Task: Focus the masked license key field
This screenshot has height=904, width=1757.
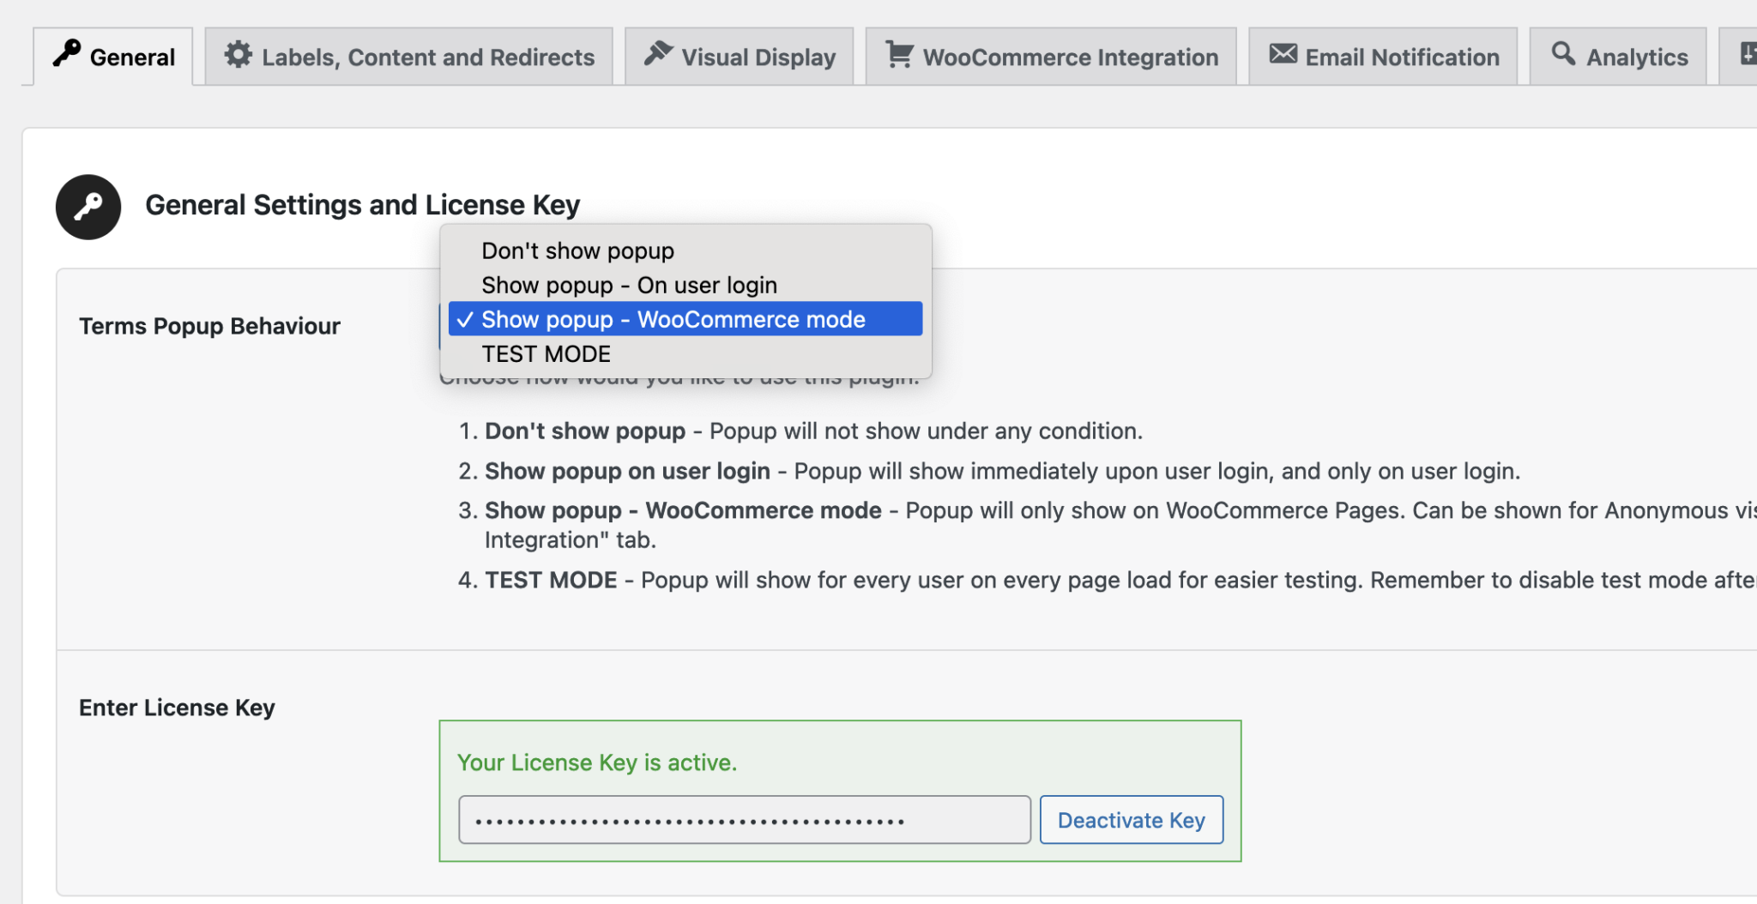Action: point(745,820)
